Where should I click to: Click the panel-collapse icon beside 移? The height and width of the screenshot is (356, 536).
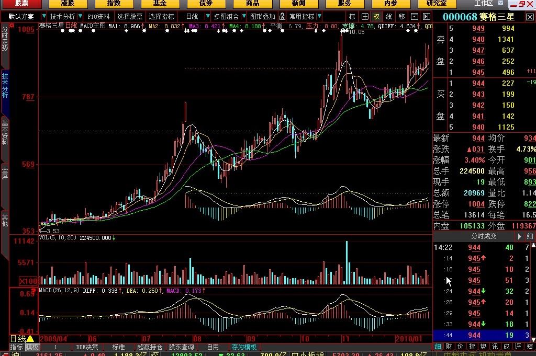(x=415, y=16)
